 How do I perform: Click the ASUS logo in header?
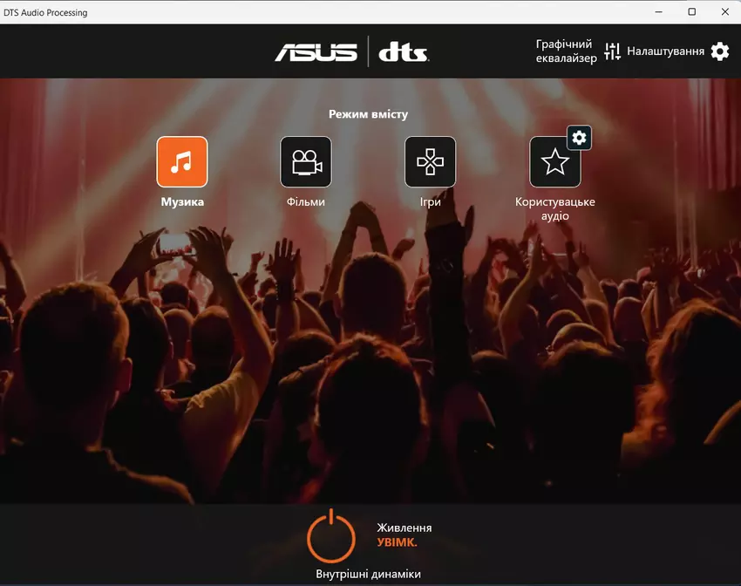[316, 52]
